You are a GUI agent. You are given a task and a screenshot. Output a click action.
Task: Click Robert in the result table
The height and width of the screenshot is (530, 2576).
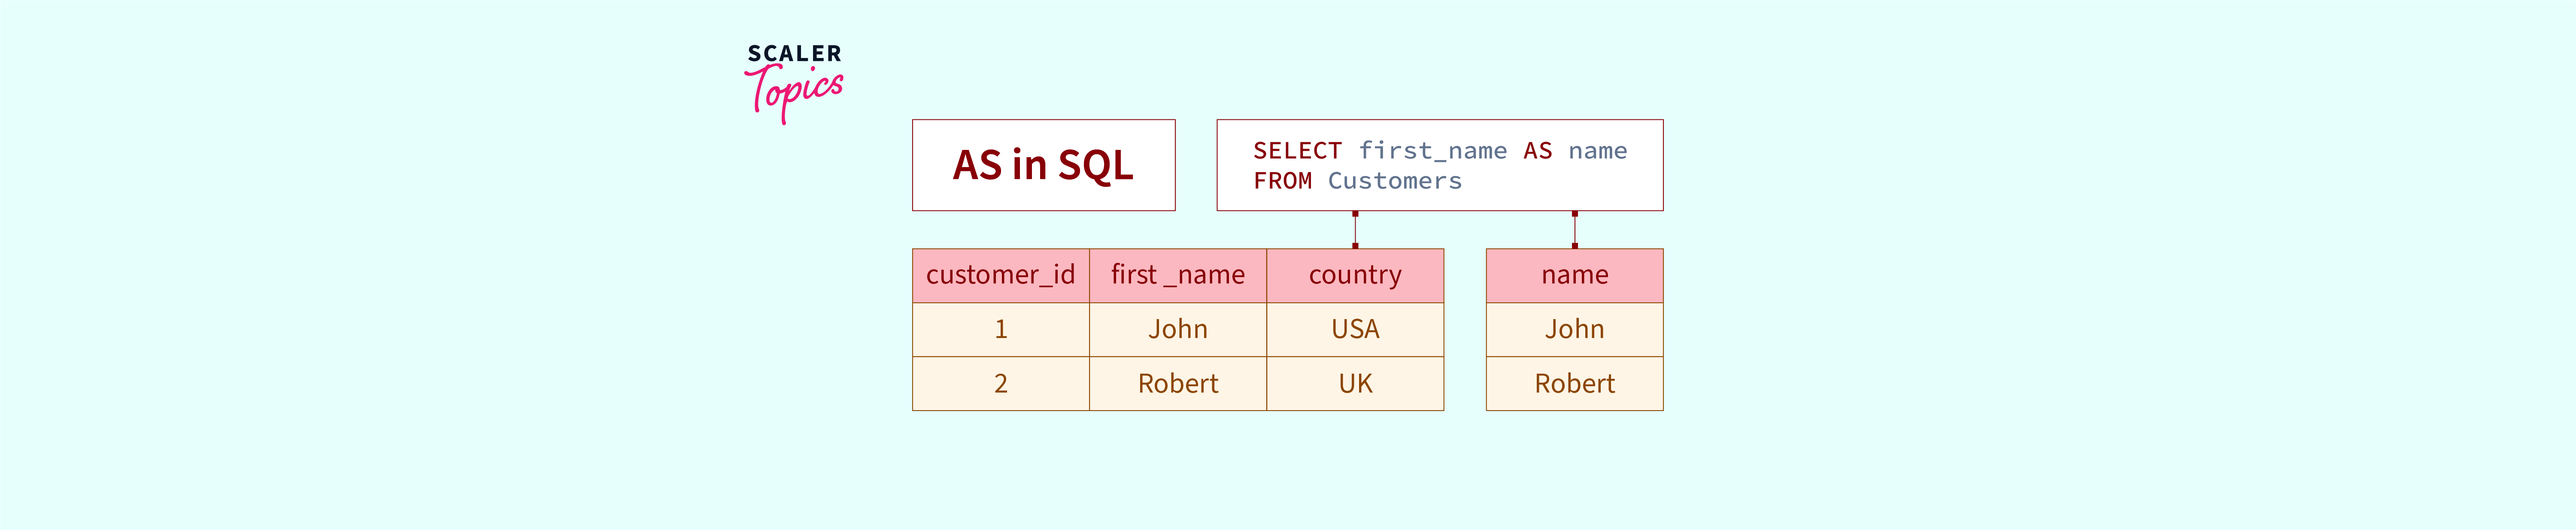1574,383
